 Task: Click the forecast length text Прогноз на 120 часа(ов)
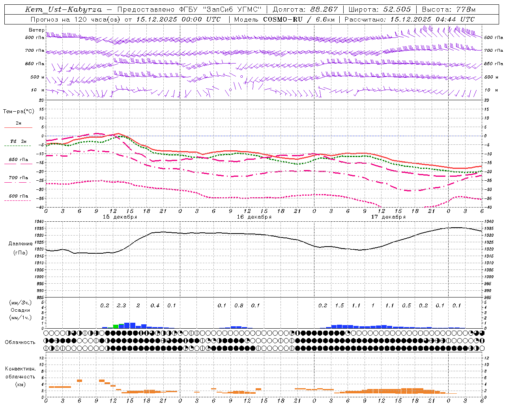[x=76, y=19]
